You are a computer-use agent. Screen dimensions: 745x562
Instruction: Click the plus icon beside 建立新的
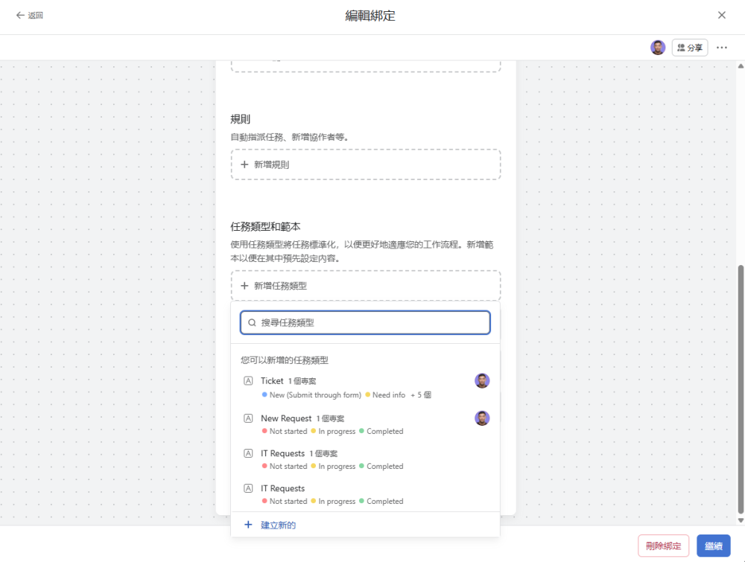click(249, 525)
